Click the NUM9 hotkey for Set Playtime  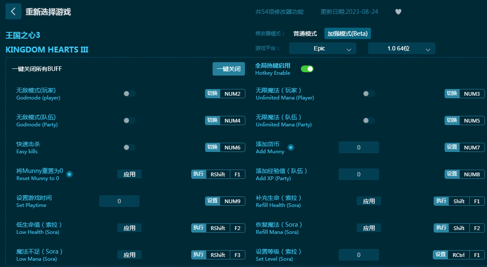pos(225,201)
